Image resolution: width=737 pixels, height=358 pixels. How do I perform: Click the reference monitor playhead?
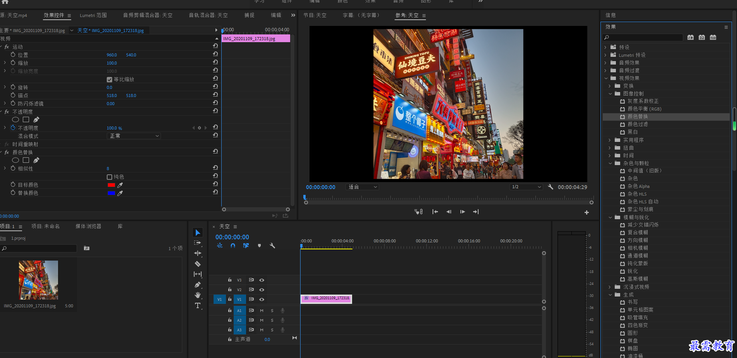(305, 198)
